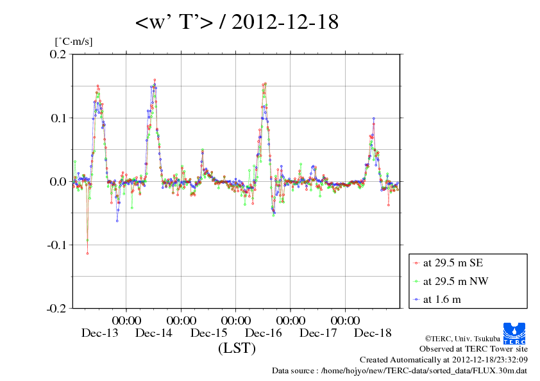540x381 pixels.
Task: Click the TERC logo icon
Action: 514,333
